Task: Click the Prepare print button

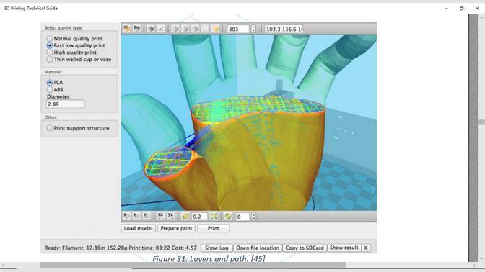Action: click(176, 228)
